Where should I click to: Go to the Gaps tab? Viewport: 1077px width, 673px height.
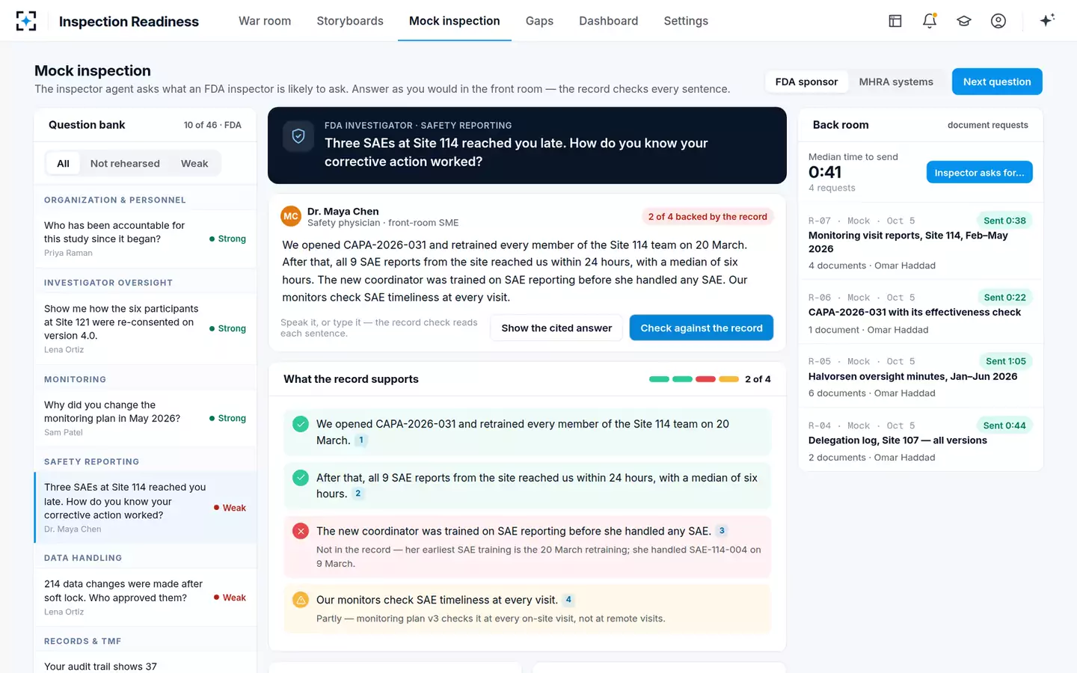539,21
